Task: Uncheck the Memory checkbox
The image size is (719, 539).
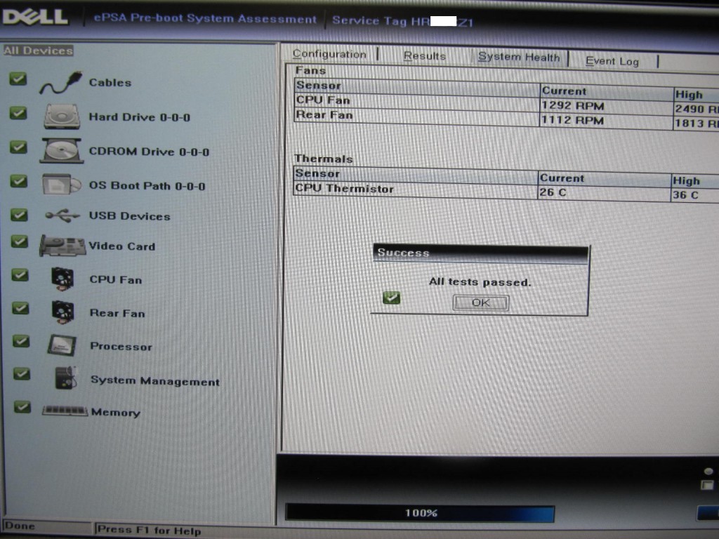Action: (x=22, y=407)
